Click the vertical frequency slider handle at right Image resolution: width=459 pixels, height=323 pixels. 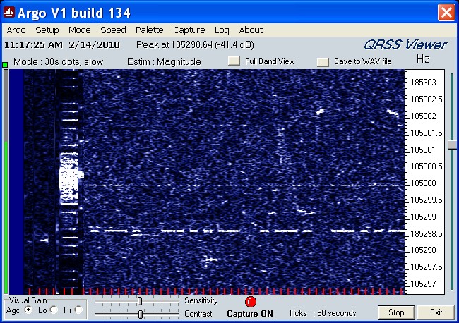(452, 145)
